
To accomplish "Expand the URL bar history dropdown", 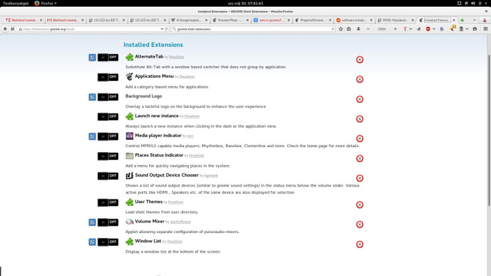I will coord(162,29).
